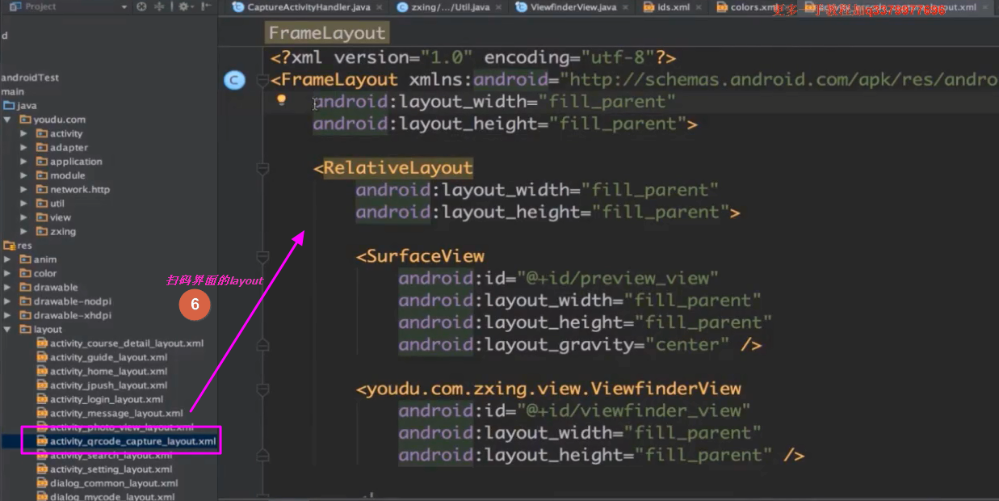The height and width of the screenshot is (501, 999).
Task: Collapse the layout folder
Action: (7, 330)
